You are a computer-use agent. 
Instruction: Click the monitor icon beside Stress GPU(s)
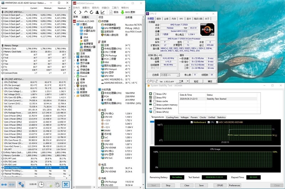click(150, 112)
